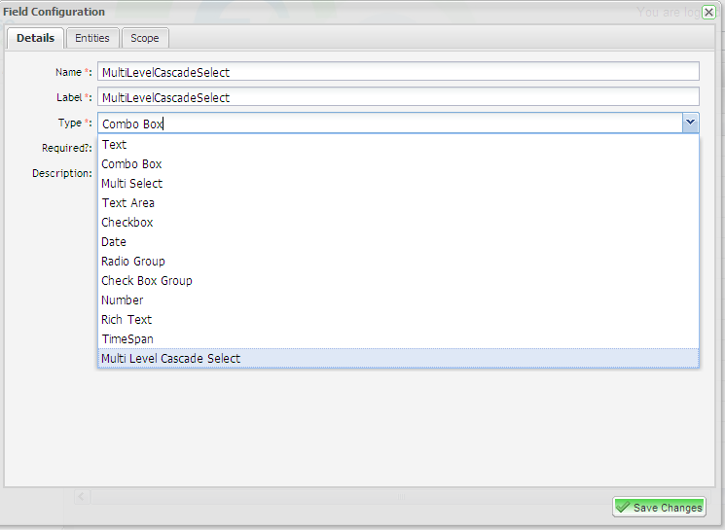Select Check Box Group type
Screen dimensions: 725x530
[x=147, y=281]
